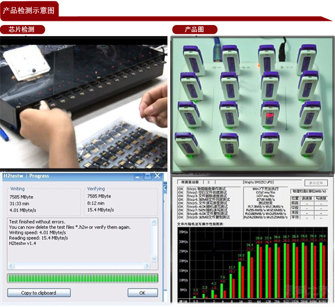Select the 产品图 label tab

[194, 30]
